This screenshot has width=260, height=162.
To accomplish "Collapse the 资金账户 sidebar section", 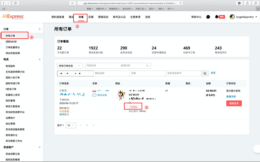I will tap(40, 147).
